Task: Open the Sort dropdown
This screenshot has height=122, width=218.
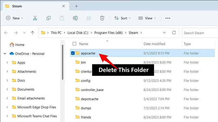Action: tap(122, 18)
